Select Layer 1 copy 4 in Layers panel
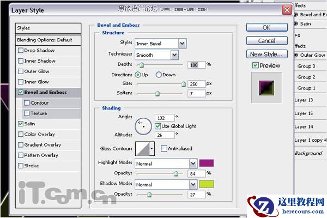Screen dimensions: 327x218 click(310, 140)
